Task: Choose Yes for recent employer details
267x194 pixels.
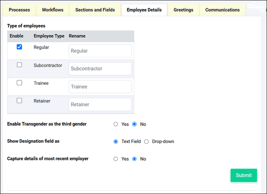Action: (115, 159)
